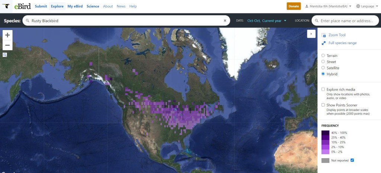Clear the species search with X
Screen dimensions: 381x173
[225, 21]
